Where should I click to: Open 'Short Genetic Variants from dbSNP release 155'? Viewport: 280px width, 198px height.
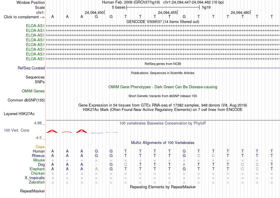[x=163, y=96]
